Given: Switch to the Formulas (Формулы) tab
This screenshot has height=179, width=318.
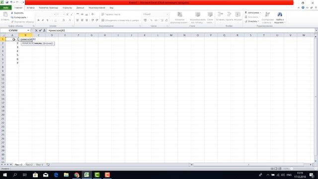Looking at the screenshot, I should point(68,8).
